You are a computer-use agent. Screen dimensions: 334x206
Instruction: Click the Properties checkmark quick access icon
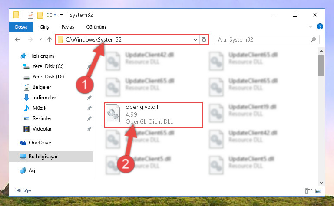pos(30,15)
